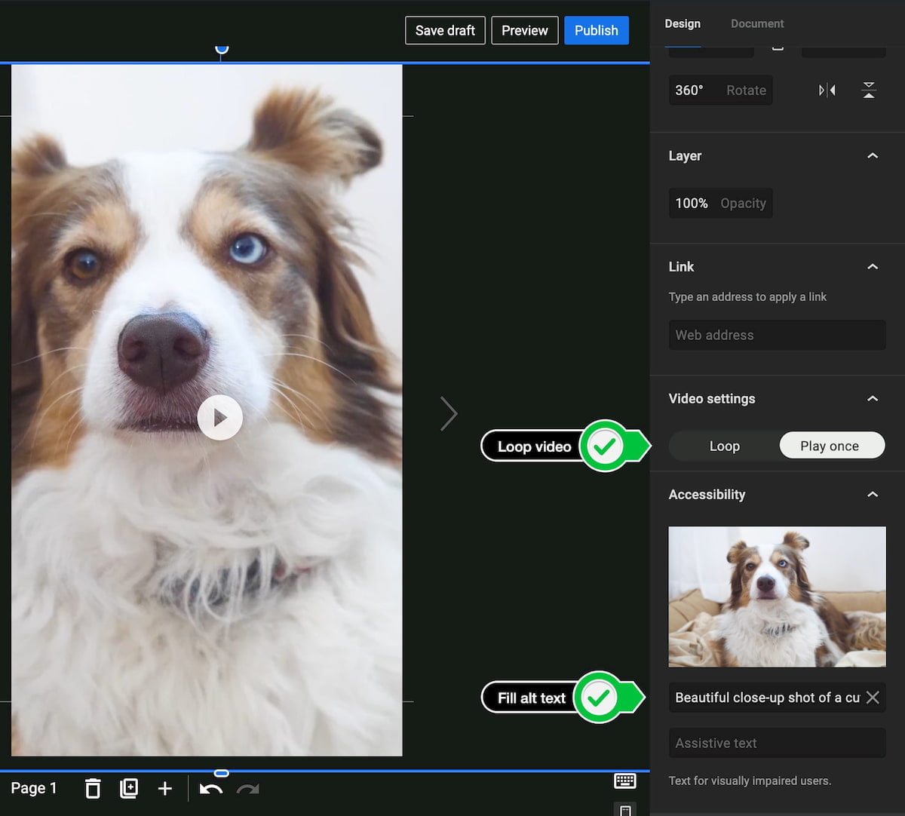Set video to Loop
Viewport: 905px width, 816px height.
click(724, 446)
